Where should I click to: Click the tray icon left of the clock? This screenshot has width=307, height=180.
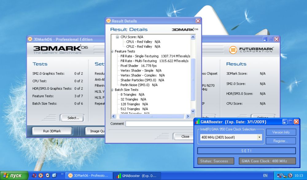click(x=290, y=175)
